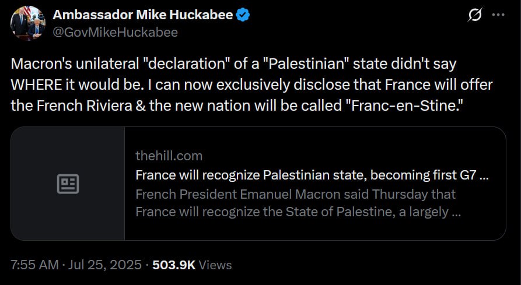Click the Views label beside the count
The height and width of the screenshot is (285, 521).
tap(215, 265)
